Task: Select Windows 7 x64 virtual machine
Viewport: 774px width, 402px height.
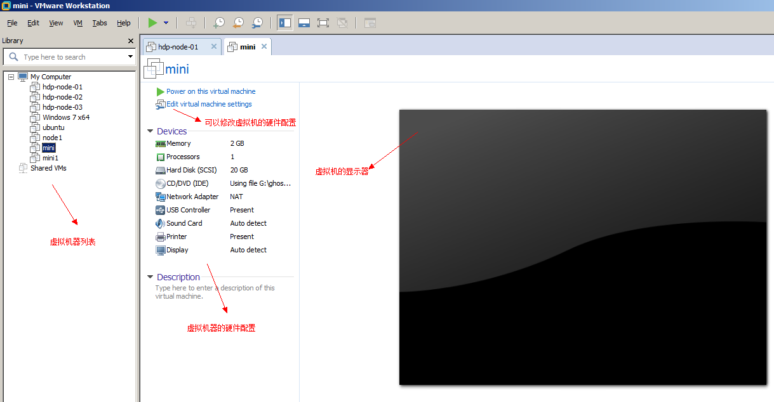Action: pos(66,117)
